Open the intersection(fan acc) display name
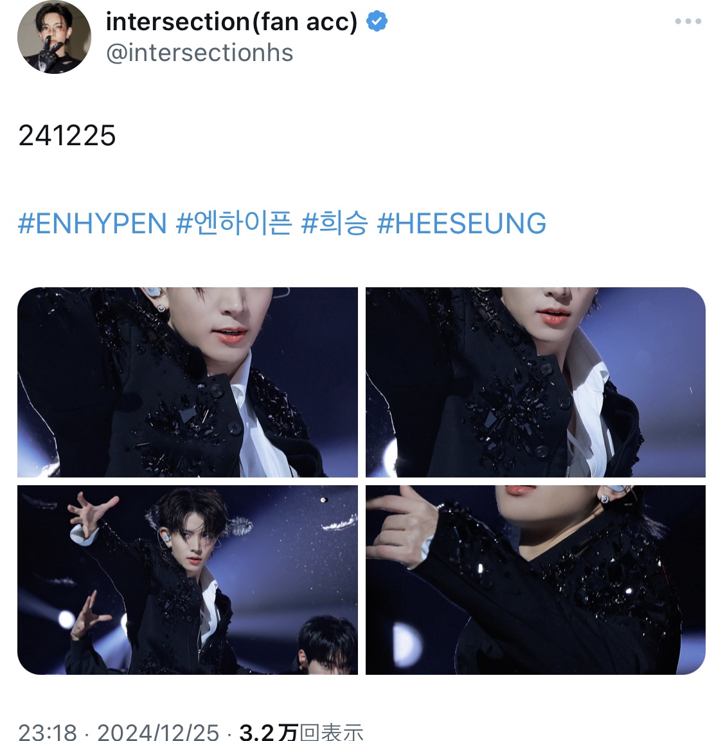Screen dimensions: 723x741 point(231,22)
